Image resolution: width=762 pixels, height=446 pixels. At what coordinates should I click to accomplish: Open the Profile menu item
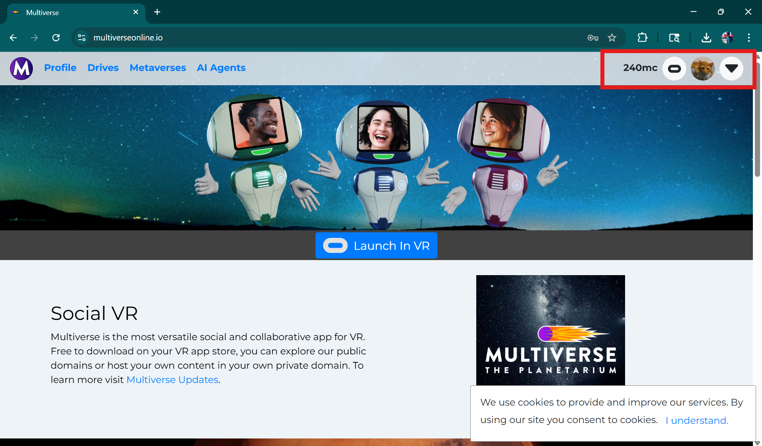[60, 68]
